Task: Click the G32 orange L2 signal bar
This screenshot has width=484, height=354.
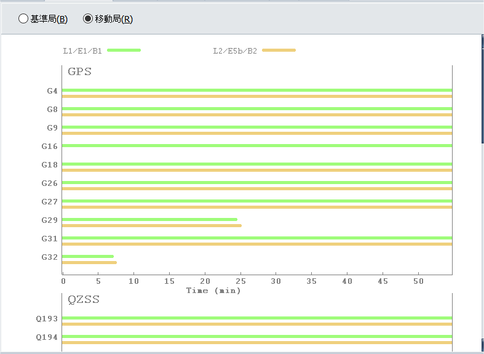Action: click(90, 262)
